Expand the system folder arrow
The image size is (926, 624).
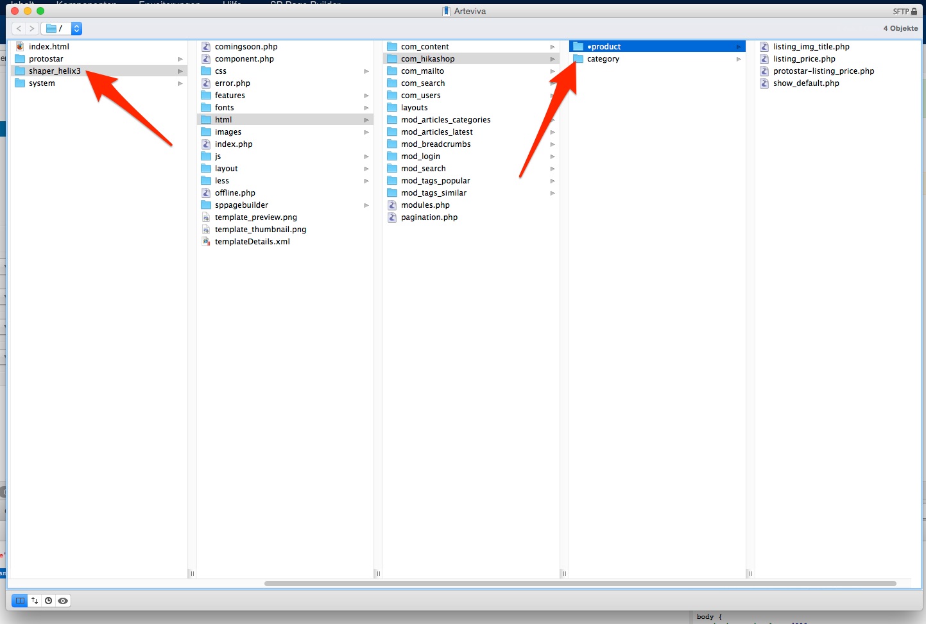pos(180,83)
